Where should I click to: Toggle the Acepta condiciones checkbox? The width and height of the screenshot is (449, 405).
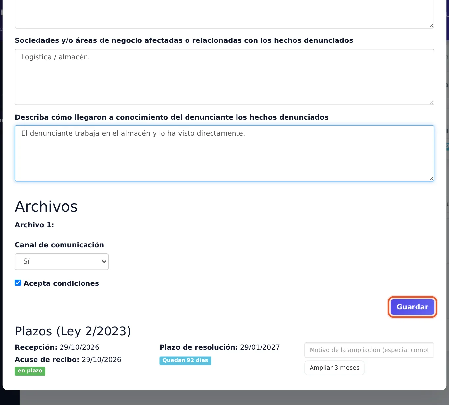pyautogui.click(x=18, y=283)
